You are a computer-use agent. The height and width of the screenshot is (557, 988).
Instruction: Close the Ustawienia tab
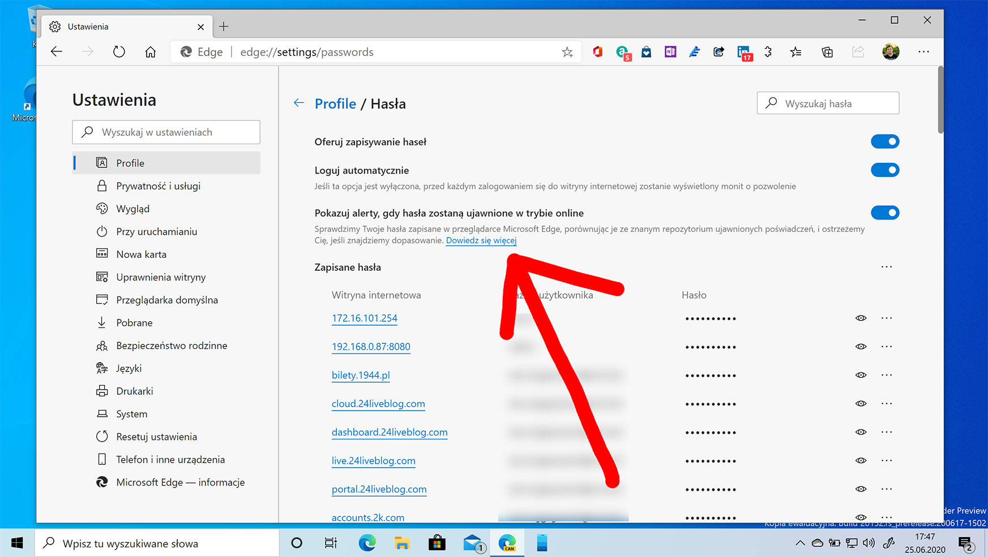[200, 27]
